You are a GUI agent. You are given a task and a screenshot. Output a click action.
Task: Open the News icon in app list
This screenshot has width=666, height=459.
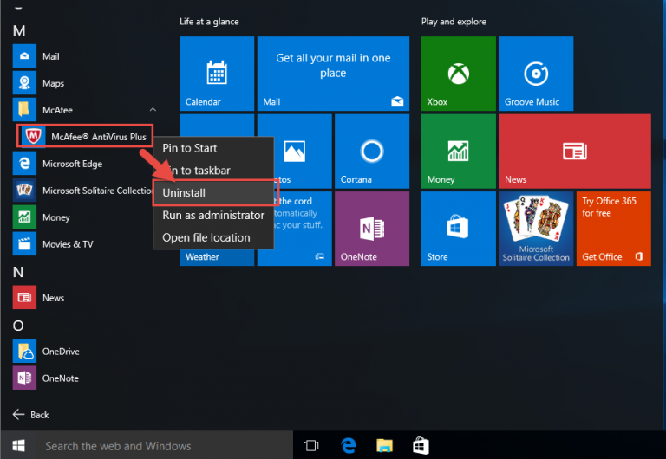24,297
